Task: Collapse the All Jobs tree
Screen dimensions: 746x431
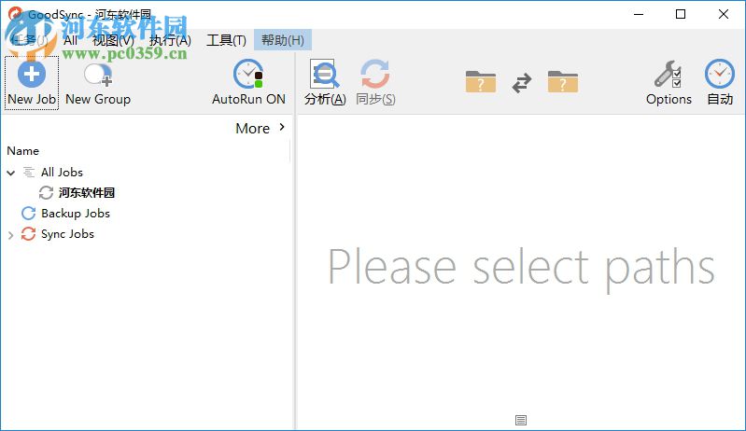Action: click(x=11, y=173)
